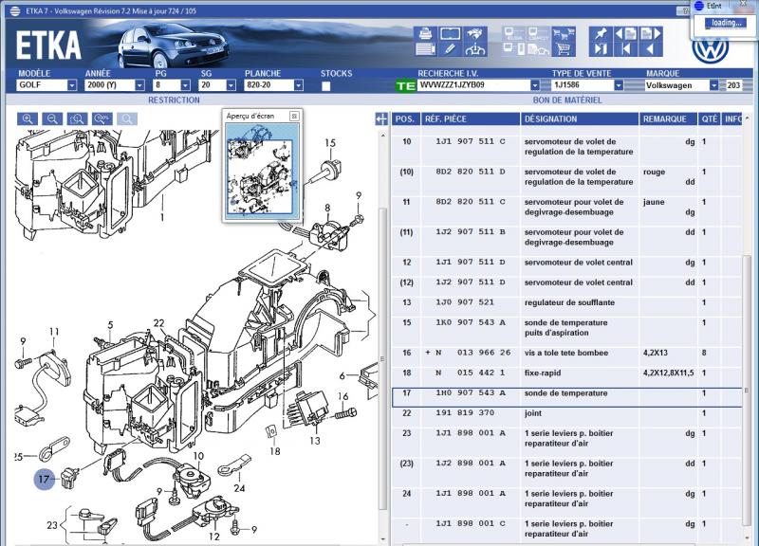Open the ANNÉE dropdown showing 2000 (Y)

(139, 85)
